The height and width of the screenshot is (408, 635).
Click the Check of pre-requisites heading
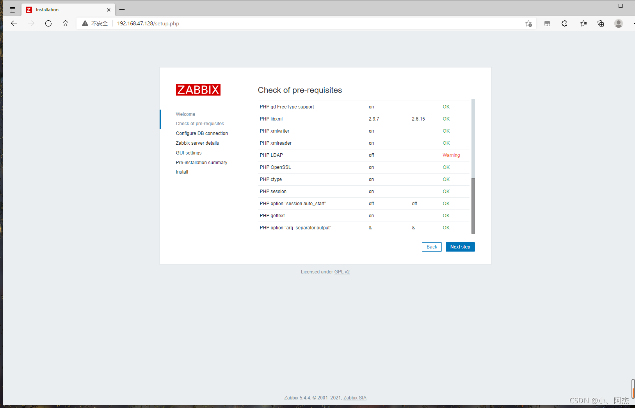(300, 90)
